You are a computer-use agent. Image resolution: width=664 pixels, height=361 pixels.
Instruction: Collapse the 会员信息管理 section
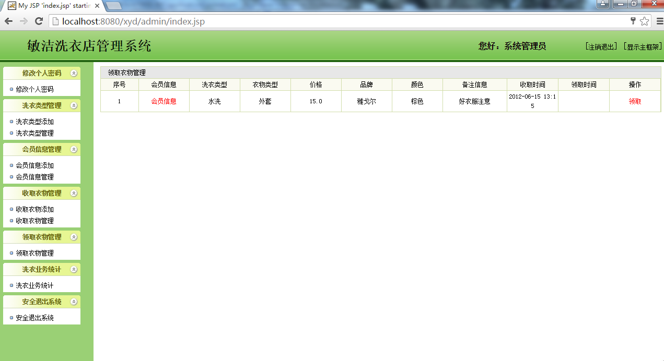(74, 150)
